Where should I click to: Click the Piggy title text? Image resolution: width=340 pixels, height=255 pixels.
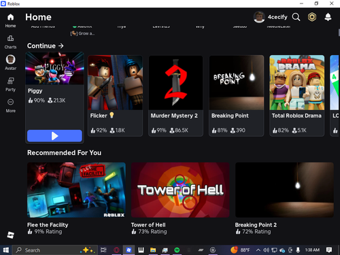35,91
